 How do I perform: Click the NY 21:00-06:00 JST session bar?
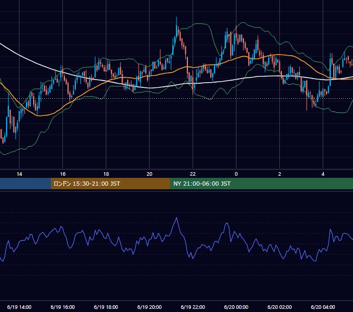pos(261,184)
